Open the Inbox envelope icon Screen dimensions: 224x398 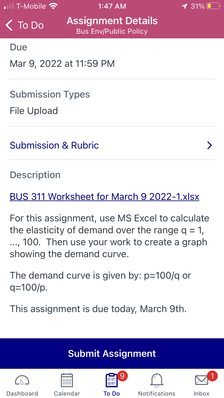coord(201,380)
